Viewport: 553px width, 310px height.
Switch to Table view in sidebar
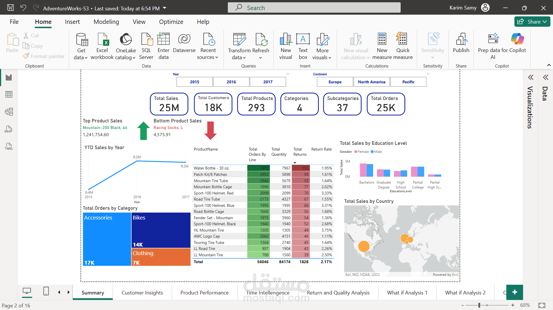point(9,94)
